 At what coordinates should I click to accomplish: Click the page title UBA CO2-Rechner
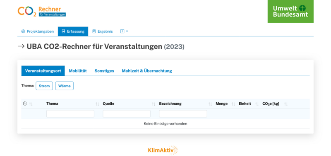(106, 46)
